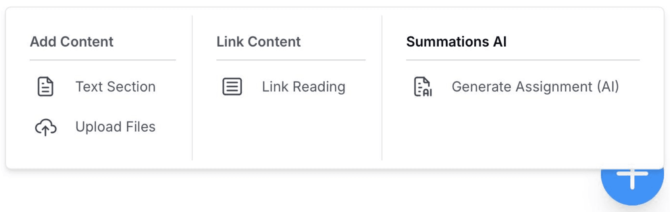Select "Generate Assignment (AI)" option text
Image resolution: width=670 pixels, height=212 pixels.
(535, 87)
